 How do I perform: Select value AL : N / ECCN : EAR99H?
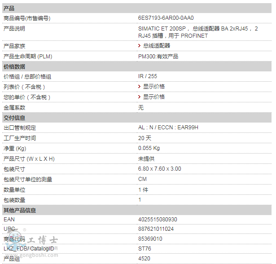click(x=168, y=128)
